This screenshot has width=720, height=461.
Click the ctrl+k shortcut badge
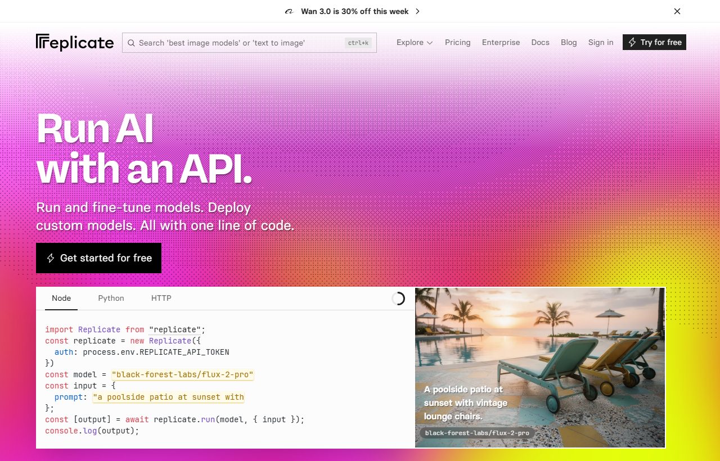click(358, 43)
